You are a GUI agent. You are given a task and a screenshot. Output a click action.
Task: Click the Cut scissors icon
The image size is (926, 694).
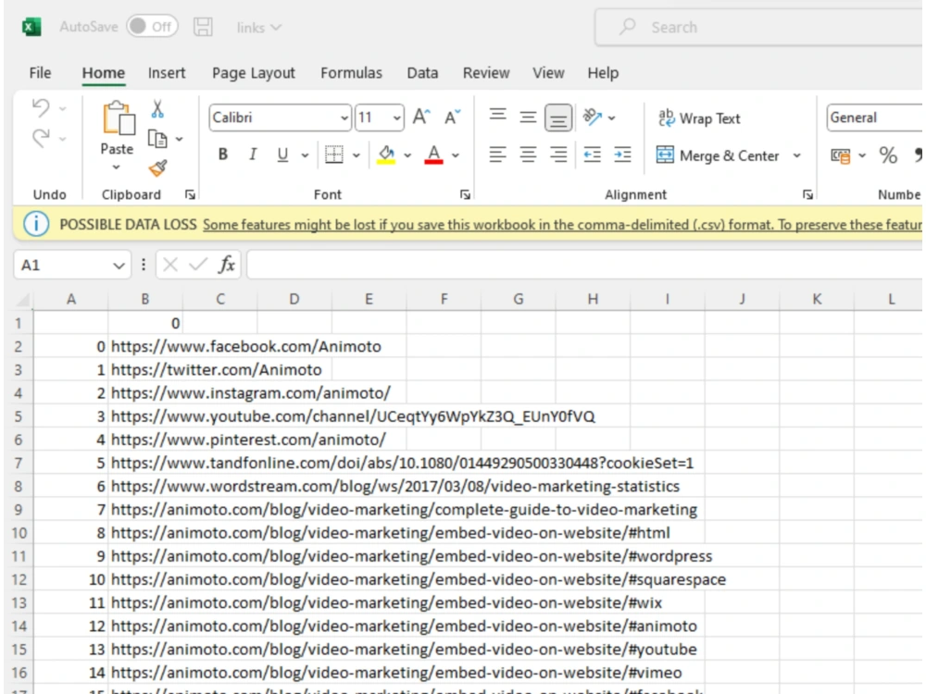pos(157,109)
